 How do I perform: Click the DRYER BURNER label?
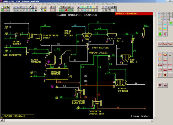[17, 43]
